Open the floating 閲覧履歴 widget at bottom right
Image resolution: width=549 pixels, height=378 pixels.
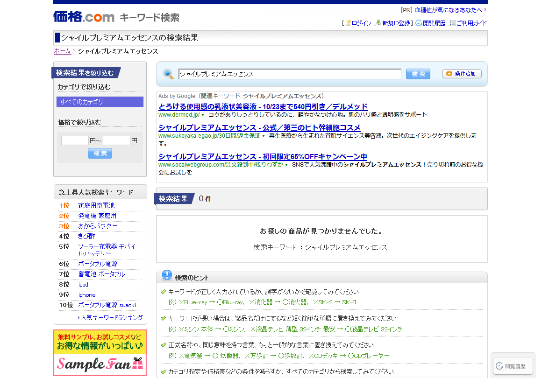click(x=513, y=366)
